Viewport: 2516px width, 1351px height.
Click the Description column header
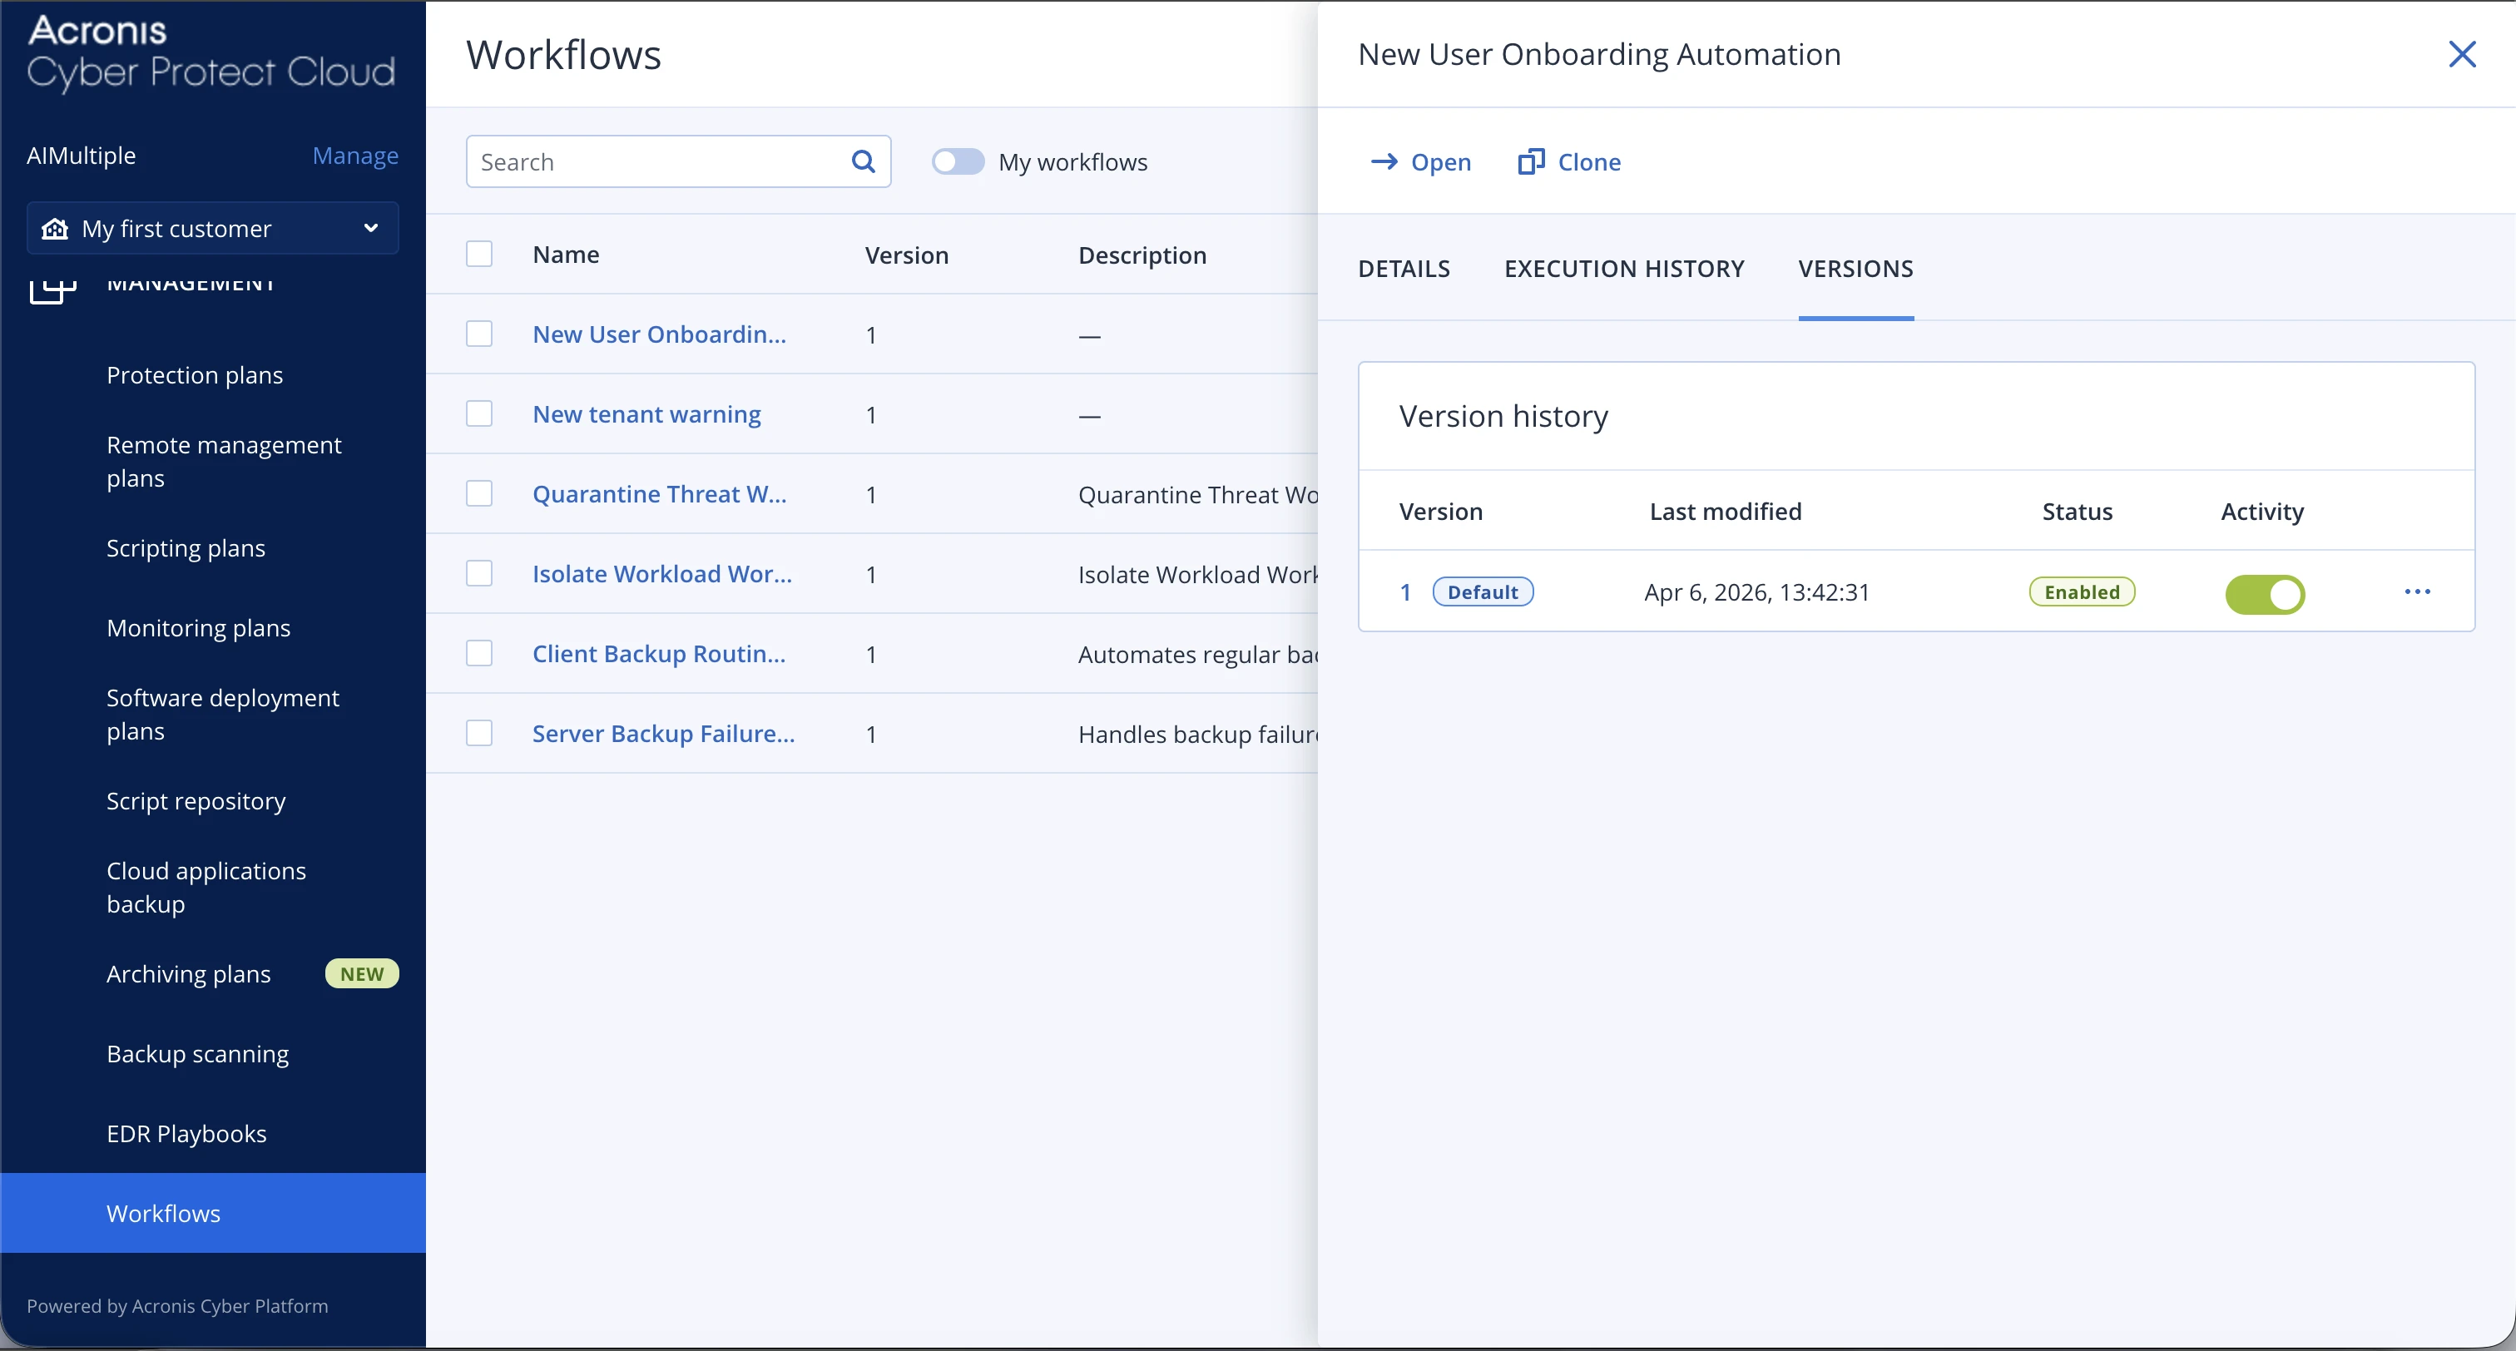click(x=1142, y=255)
